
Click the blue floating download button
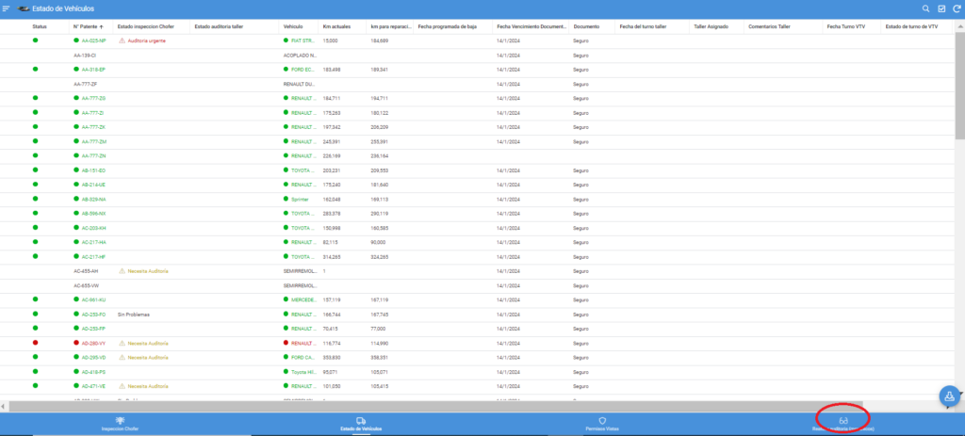(x=950, y=396)
